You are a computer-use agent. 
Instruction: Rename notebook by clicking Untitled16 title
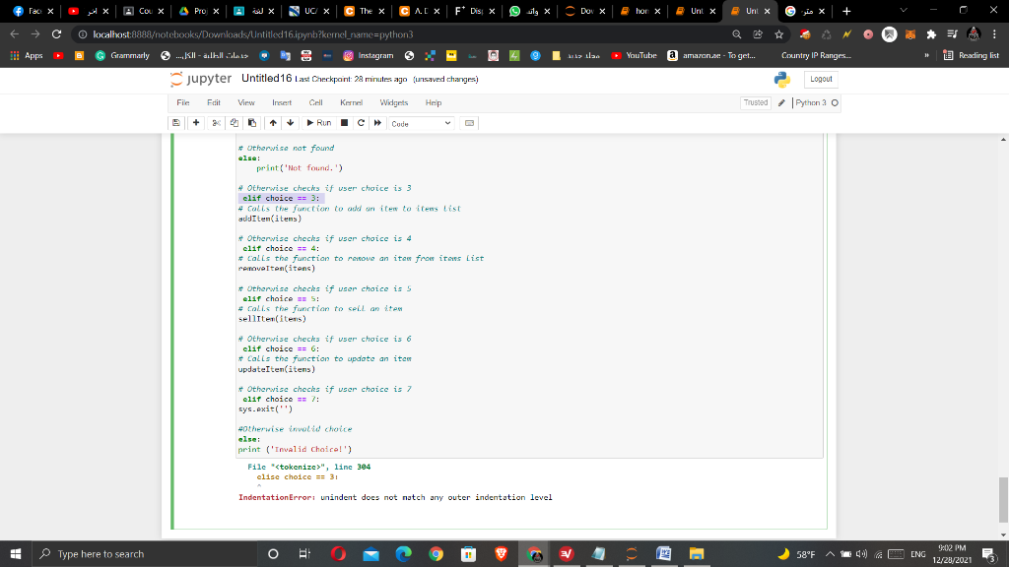coord(266,79)
